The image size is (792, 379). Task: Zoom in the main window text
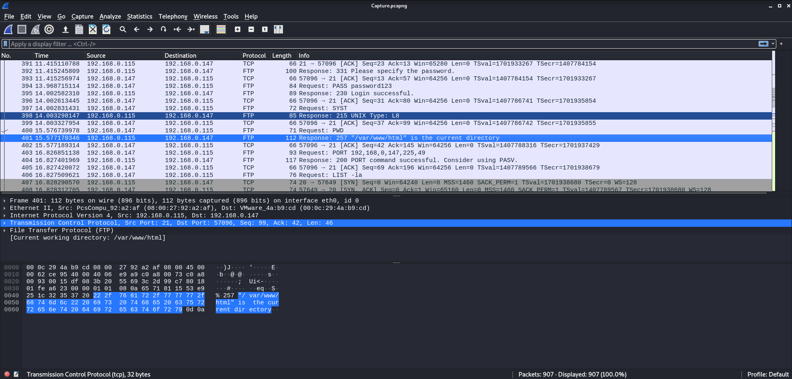coord(238,29)
